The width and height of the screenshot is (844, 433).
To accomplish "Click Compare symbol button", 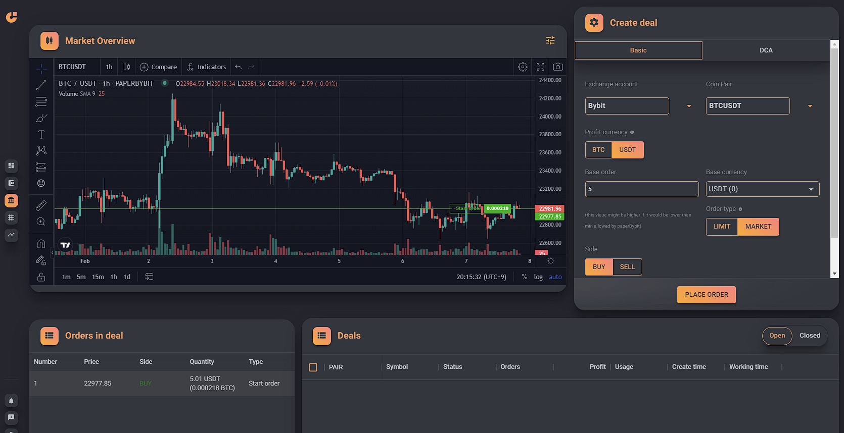I will pos(158,67).
